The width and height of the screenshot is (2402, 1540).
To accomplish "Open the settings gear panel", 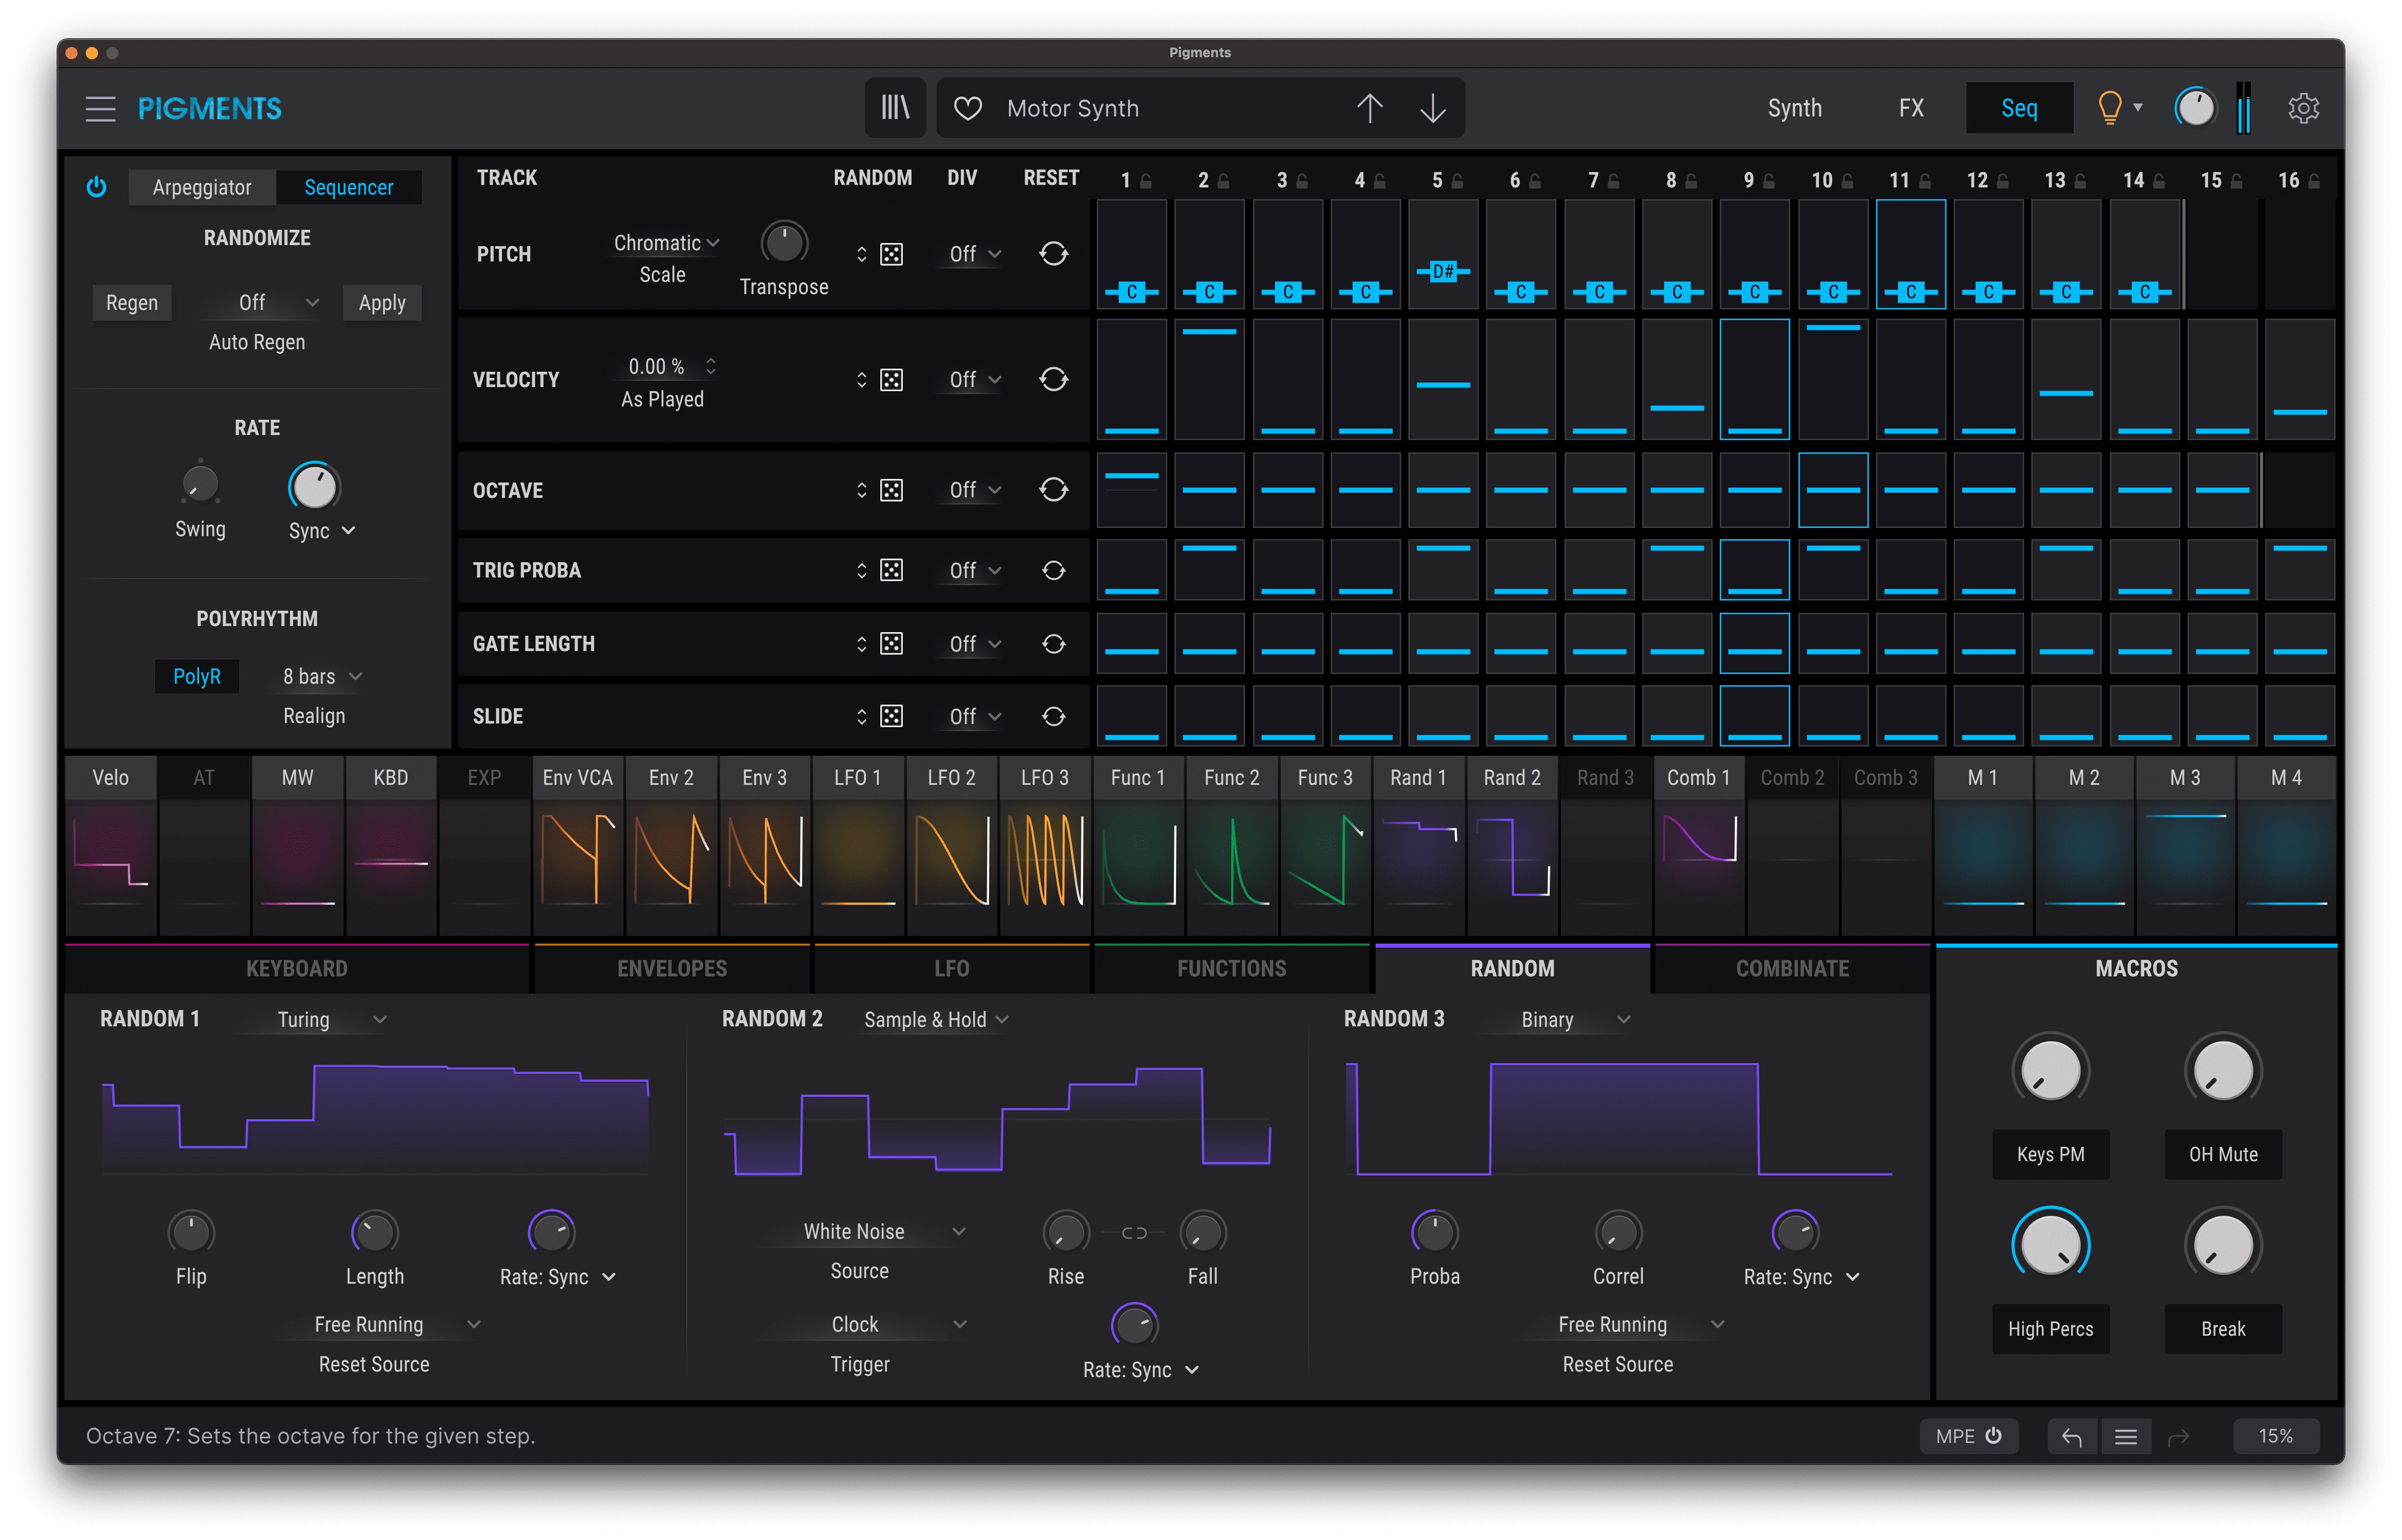I will [2303, 108].
